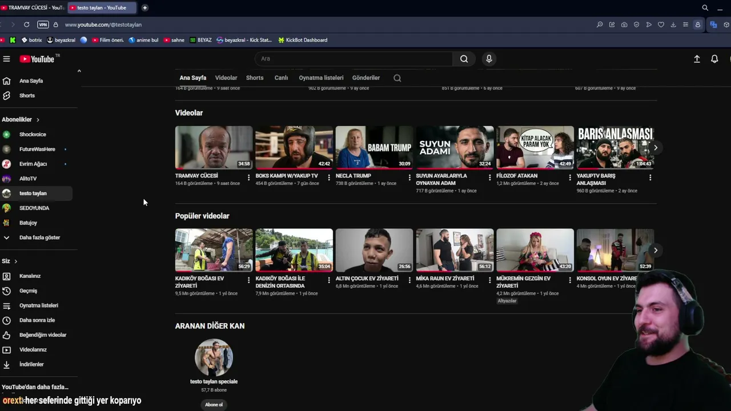Play the MÜKREMİN GEZGİN EV ZİYARETİ thumbnail

click(x=535, y=250)
